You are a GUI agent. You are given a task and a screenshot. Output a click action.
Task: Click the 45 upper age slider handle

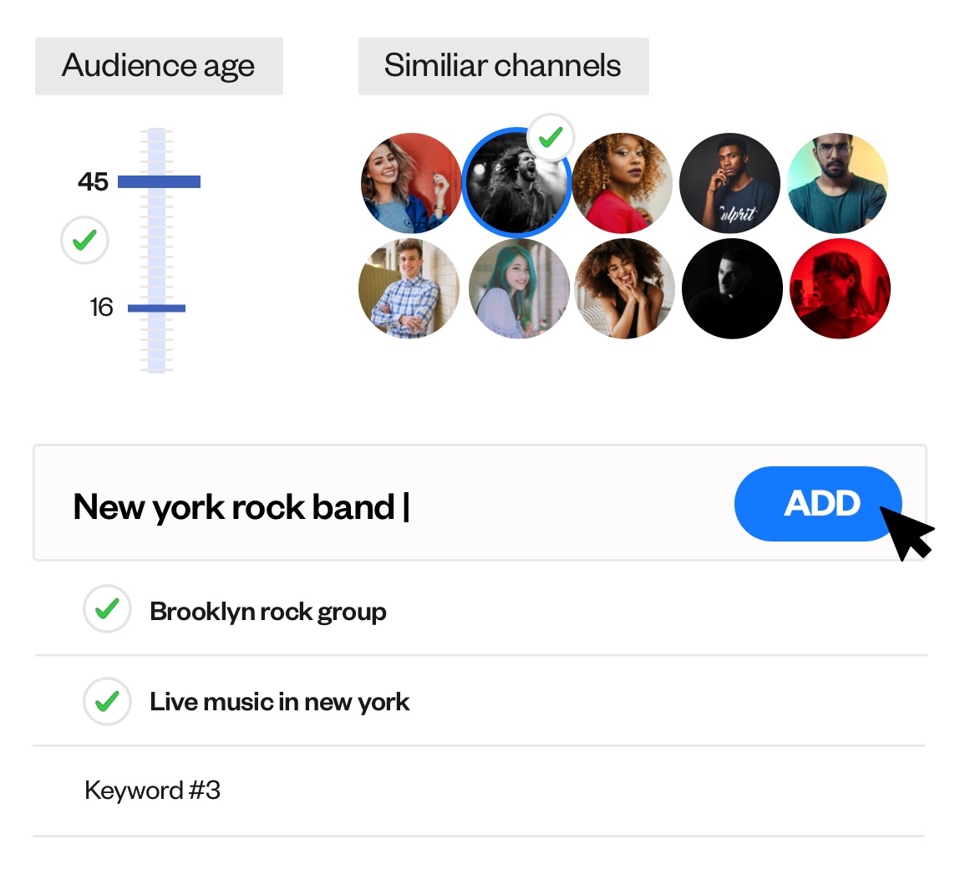160,181
